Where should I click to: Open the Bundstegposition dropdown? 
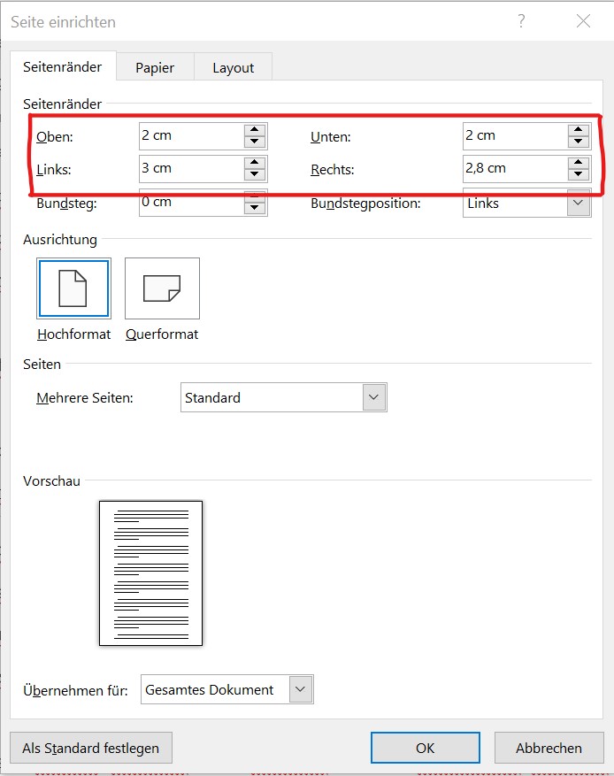pyautogui.click(x=579, y=203)
